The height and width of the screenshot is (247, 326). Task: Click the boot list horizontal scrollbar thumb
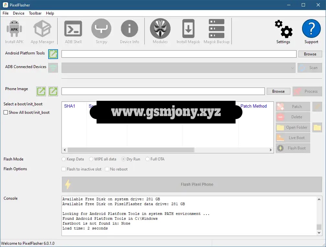point(131,150)
